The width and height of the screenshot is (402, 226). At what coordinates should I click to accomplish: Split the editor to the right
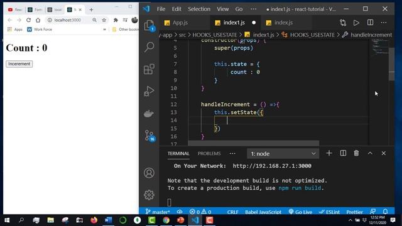(x=370, y=23)
